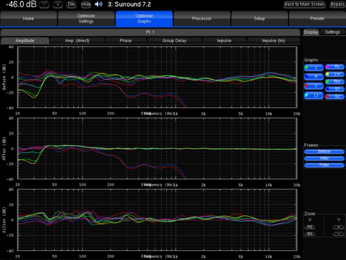Click Back to Main Screen
The height and width of the screenshot is (260, 346).
coord(304,5)
